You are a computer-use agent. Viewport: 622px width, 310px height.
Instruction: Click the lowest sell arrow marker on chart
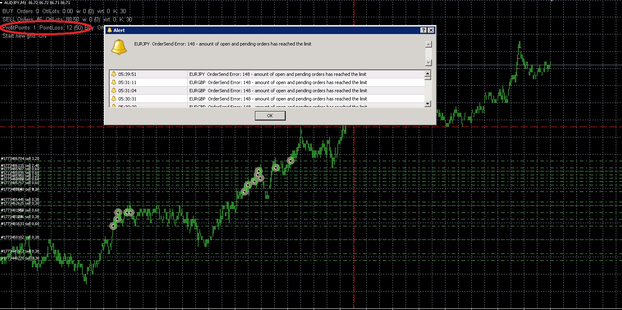[x=113, y=226]
